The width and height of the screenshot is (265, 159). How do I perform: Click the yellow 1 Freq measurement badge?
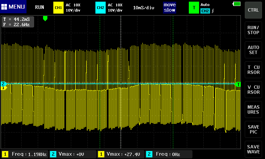pos(5,154)
